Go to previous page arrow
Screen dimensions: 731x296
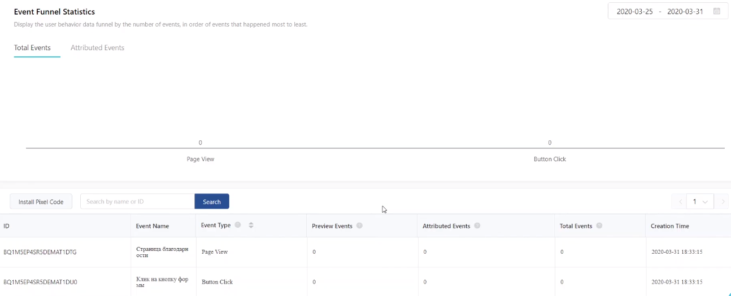tap(680, 202)
